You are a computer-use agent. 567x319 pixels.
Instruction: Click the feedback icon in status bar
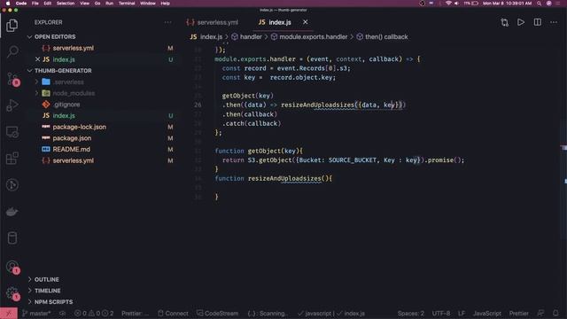(x=540, y=313)
